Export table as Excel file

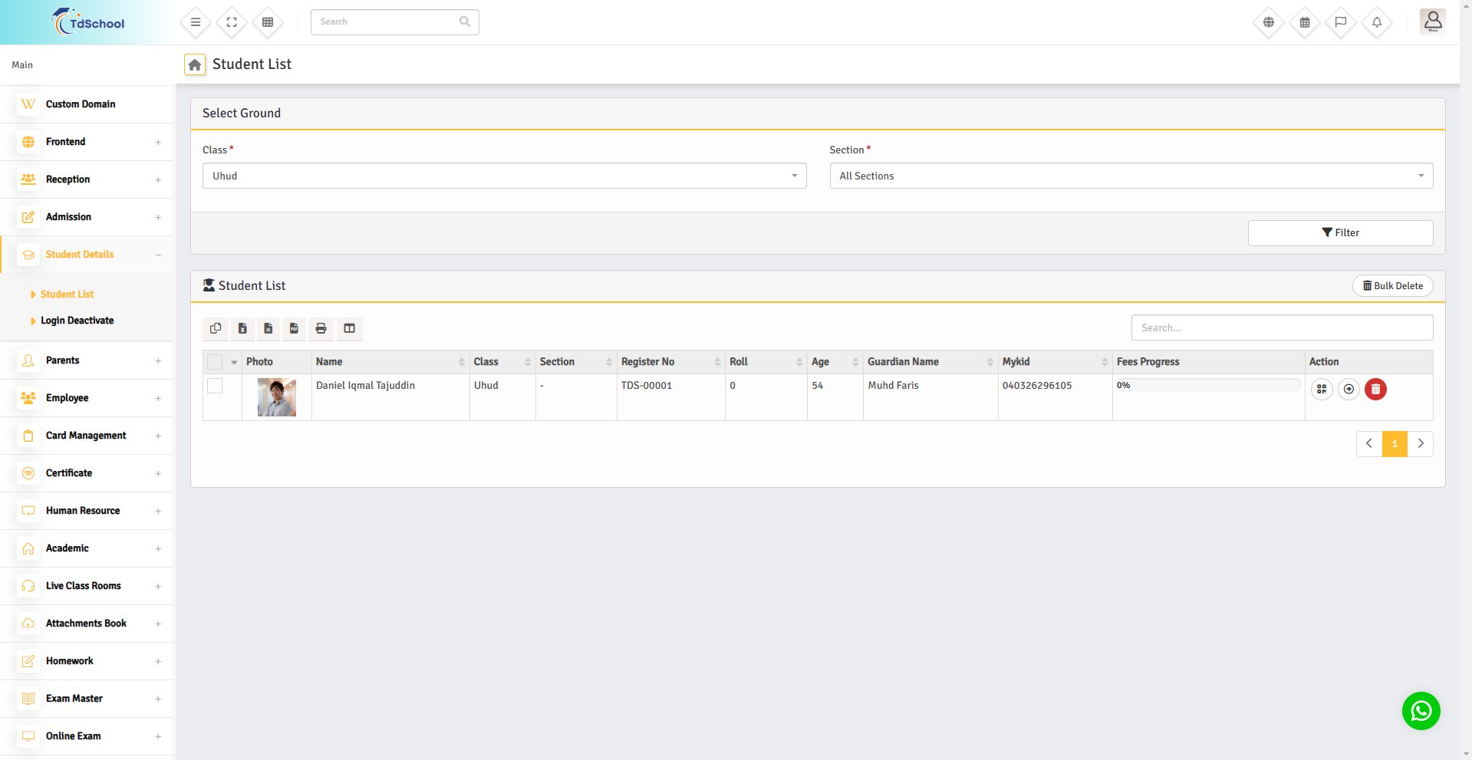(x=242, y=328)
